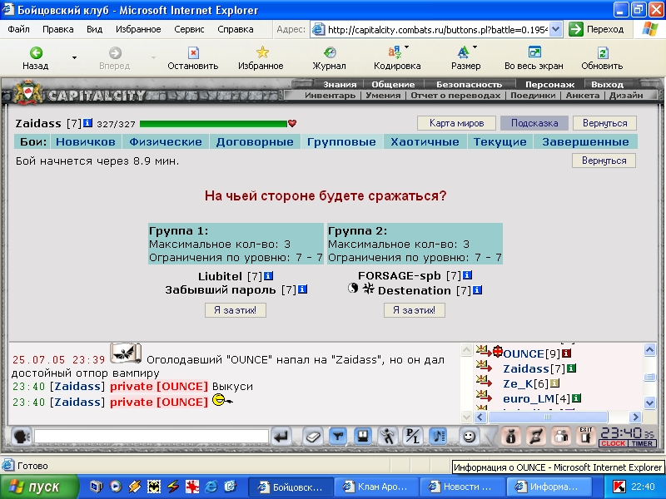
Task: Open the Инвентарь submenu link
Action: pos(330,96)
